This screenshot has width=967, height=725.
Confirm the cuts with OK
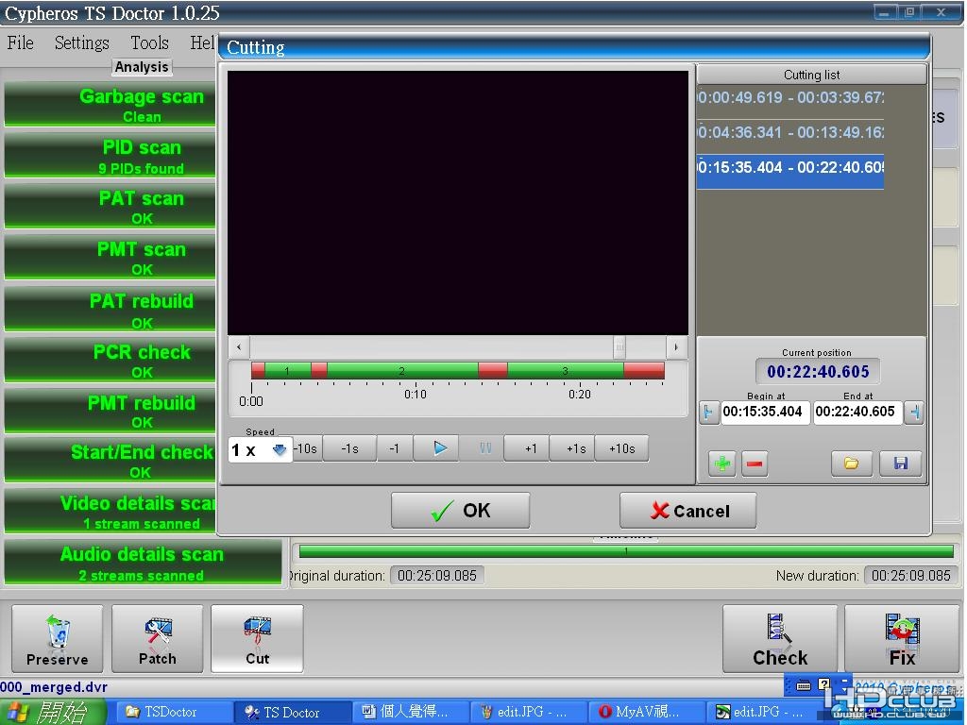pos(460,511)
